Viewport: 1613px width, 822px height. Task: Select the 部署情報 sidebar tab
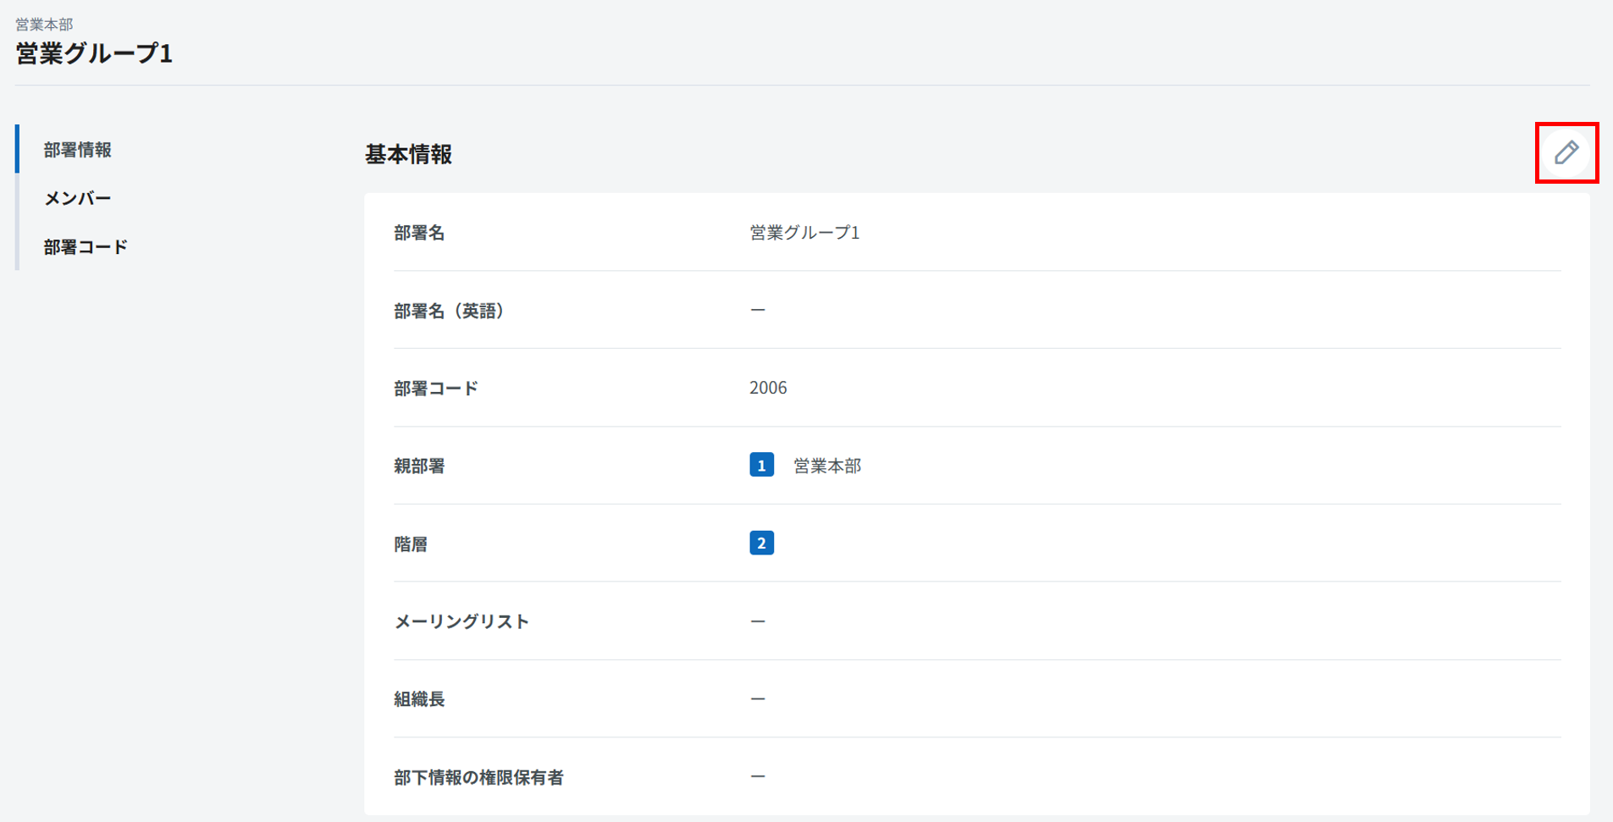[78, 150]
